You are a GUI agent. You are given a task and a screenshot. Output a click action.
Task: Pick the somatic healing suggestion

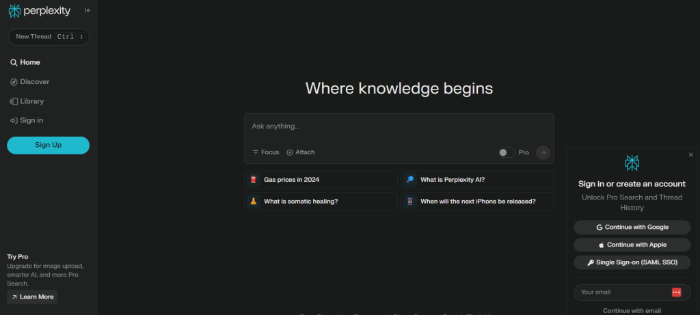[x=321, y=202]
